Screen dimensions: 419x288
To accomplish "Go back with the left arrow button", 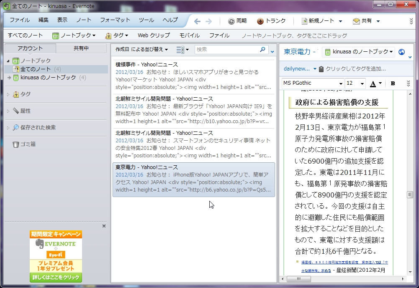I will coord(197,21).
